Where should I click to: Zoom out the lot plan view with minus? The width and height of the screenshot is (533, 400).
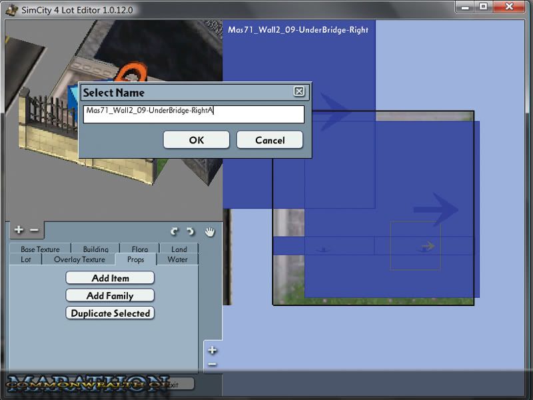tap(213, 365)
